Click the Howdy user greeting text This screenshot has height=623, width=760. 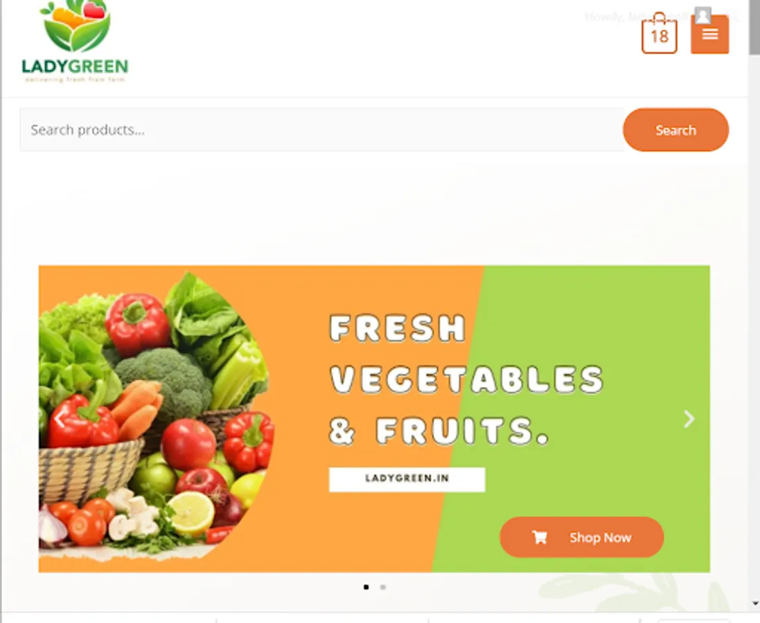pyautogui.click(x=636, y=17)
